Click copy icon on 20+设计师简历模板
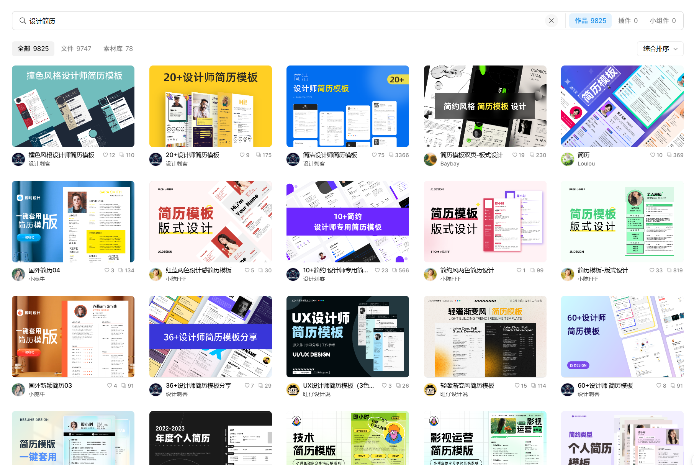Image resolution: width=694 pixels, height=465 pixels. (259, 155)
